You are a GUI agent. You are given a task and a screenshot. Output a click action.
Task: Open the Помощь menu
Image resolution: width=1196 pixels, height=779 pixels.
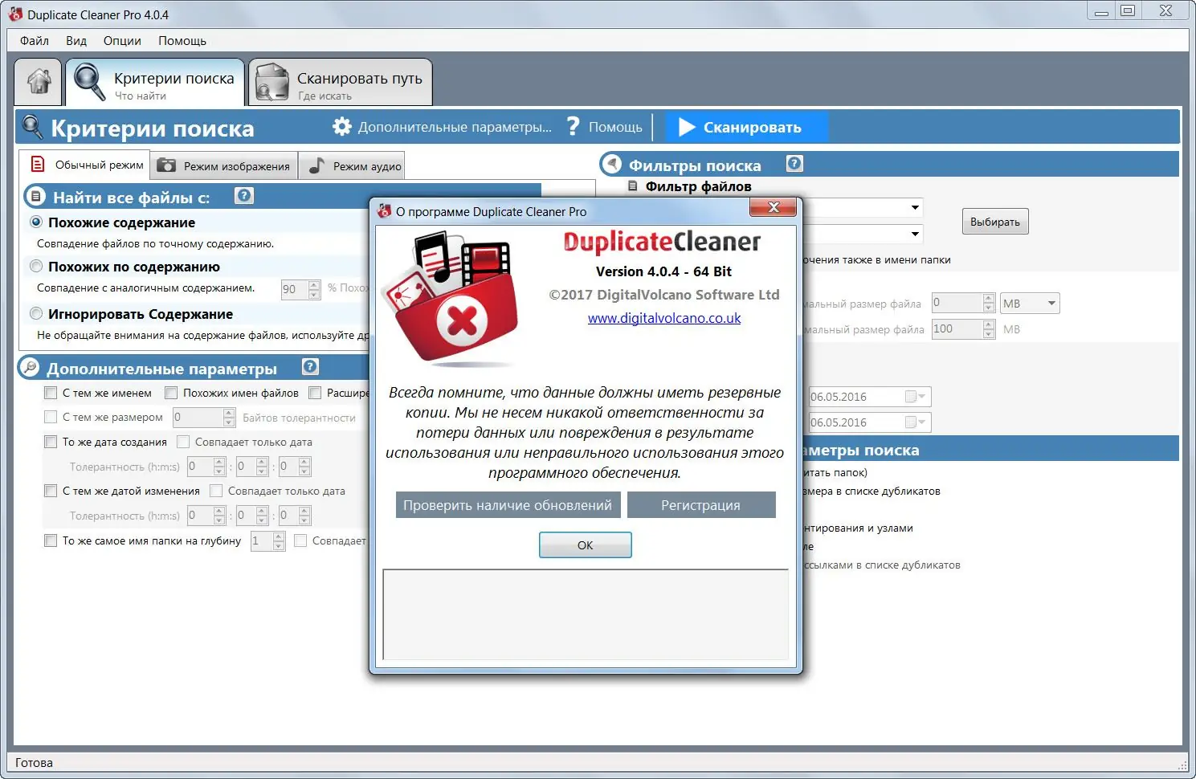[x=182, y=40]
